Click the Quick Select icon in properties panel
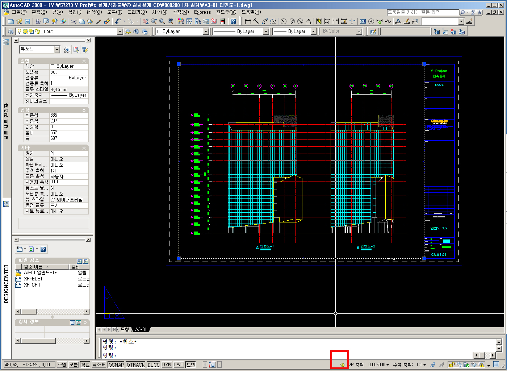Image resolution: width=507 pixels, height=371 pixels. tap(84, 50)
